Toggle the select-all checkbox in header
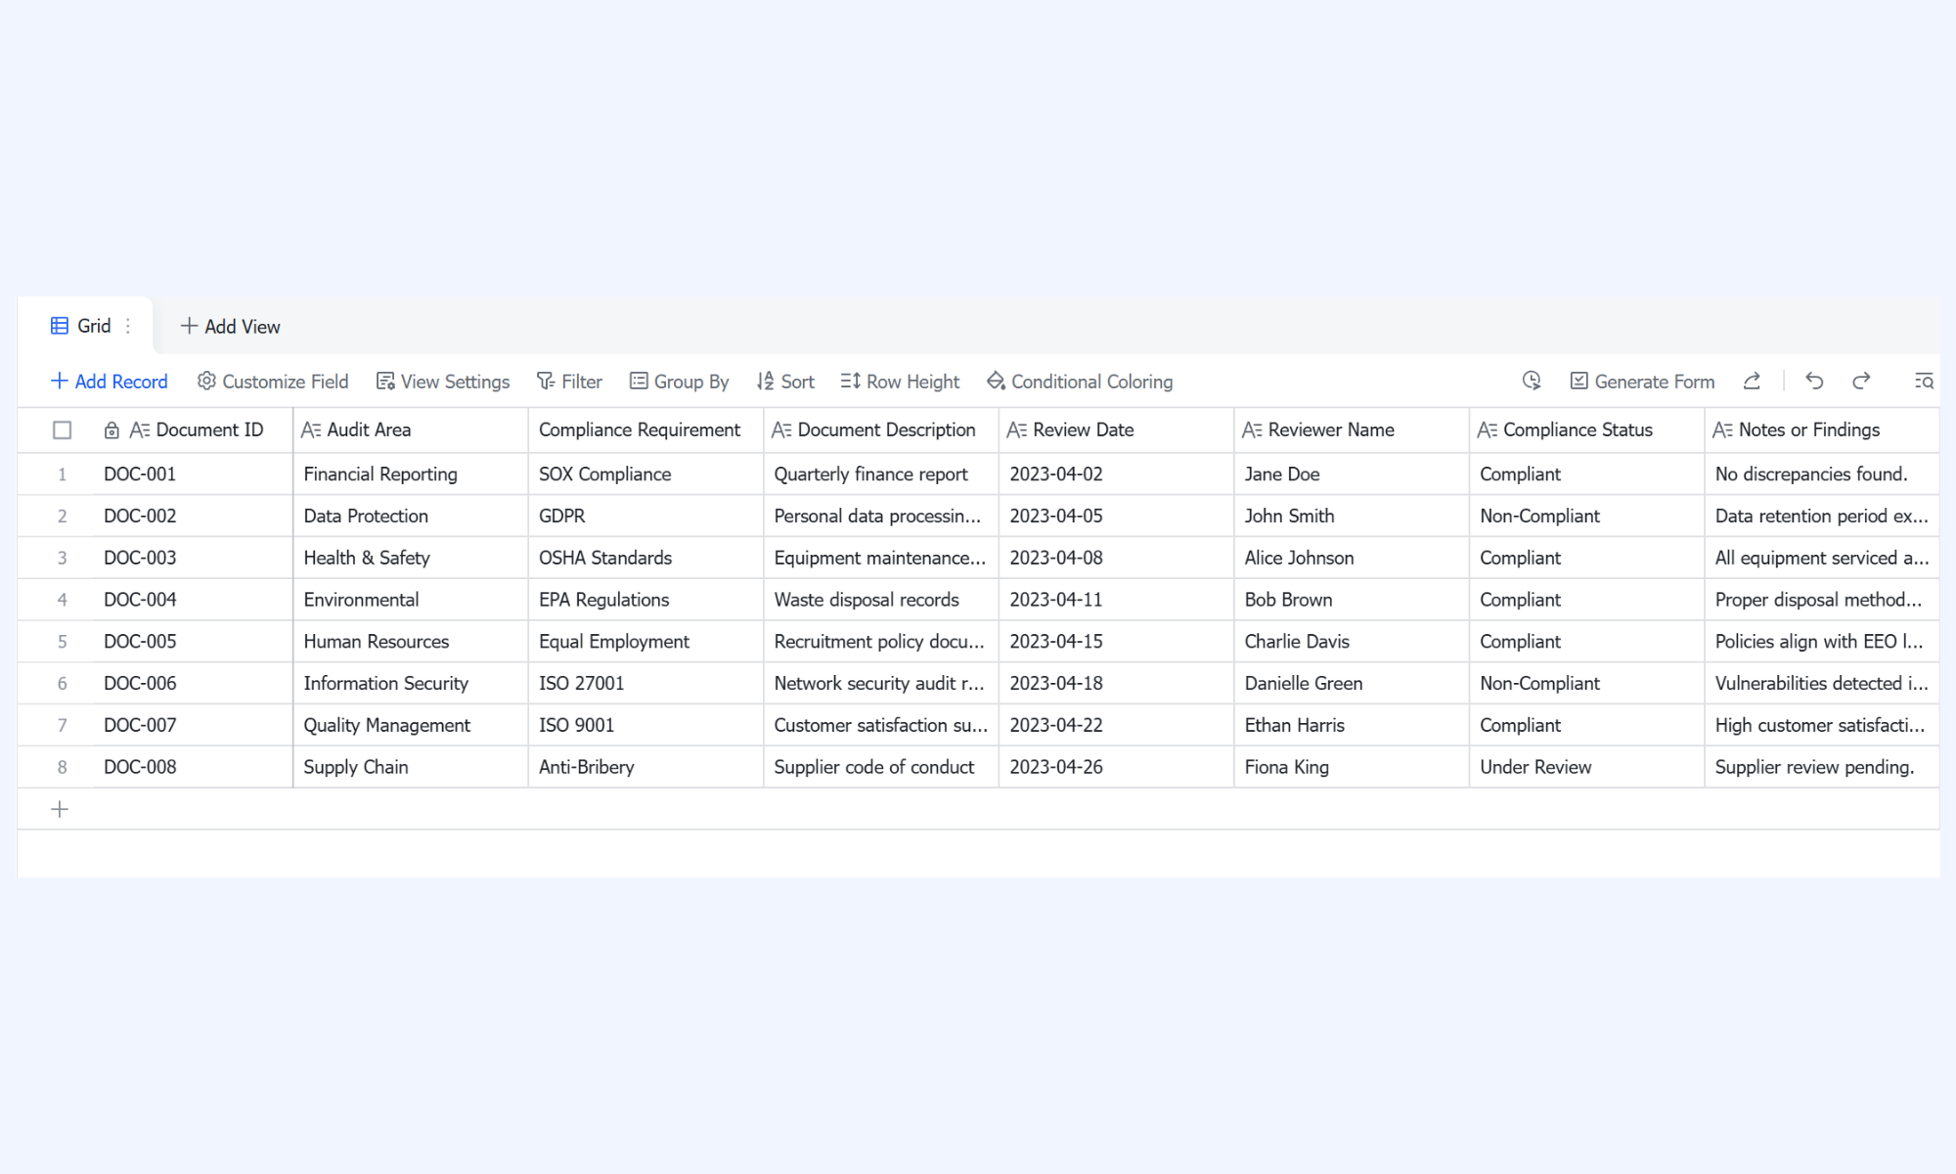This screenshot has height=1174, width=1956. pos(62,429)
